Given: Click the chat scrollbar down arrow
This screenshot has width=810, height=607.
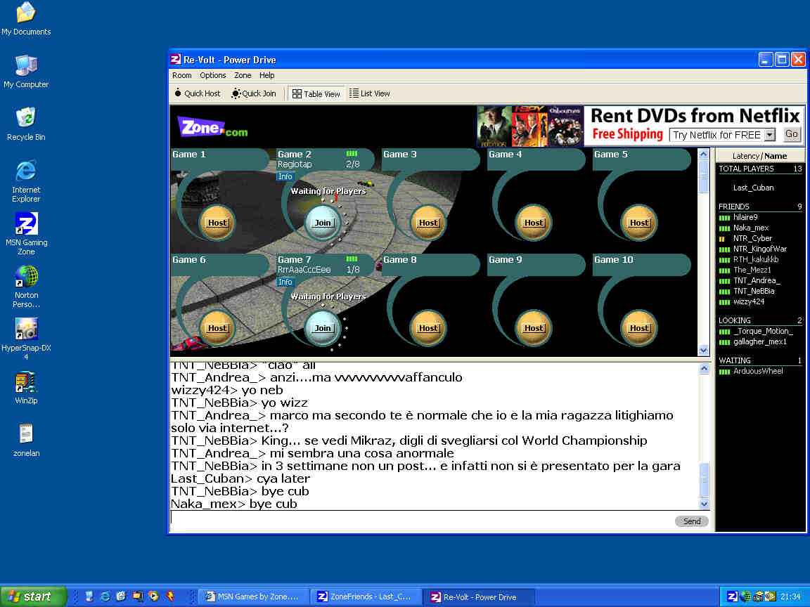Looking at the screenshot, I should (x=704, y=503).
